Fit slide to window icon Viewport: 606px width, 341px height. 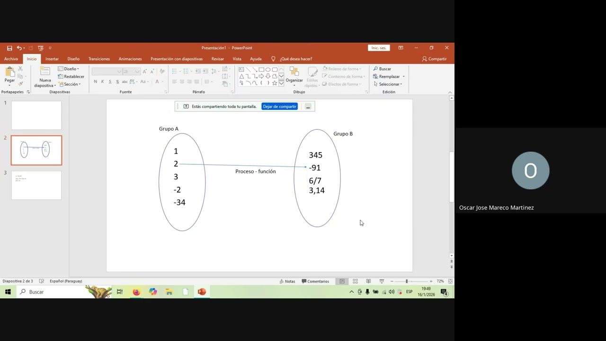(x=450, y=281)
